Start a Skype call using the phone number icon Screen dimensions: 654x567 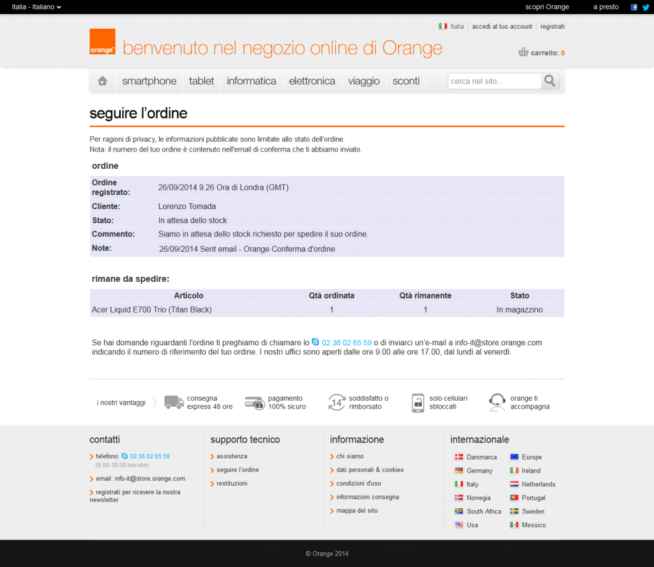(x=314, y=343)
